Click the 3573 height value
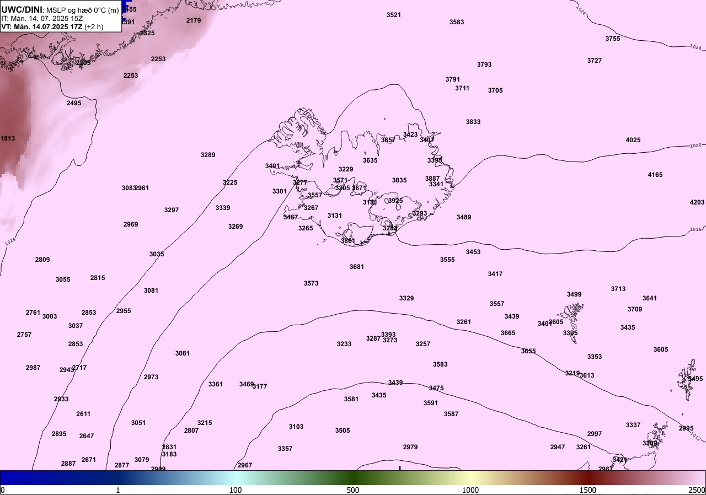This screenshot has width=706, height=495. (x=311, y=283)
